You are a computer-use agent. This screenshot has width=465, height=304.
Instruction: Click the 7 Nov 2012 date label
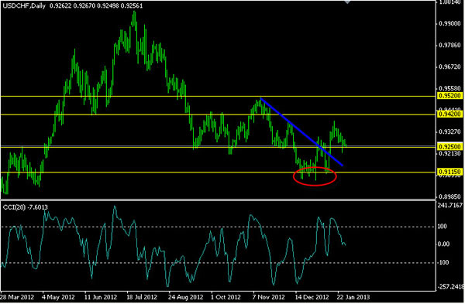[268, 297]
